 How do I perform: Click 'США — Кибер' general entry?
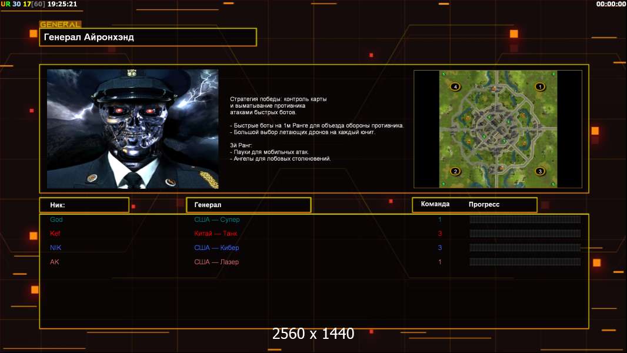(x=216, y=248)
